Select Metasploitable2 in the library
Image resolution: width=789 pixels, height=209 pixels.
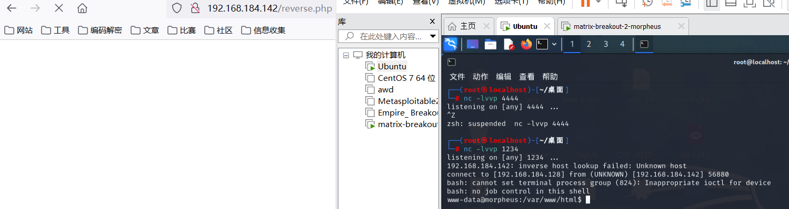[408, 101]
